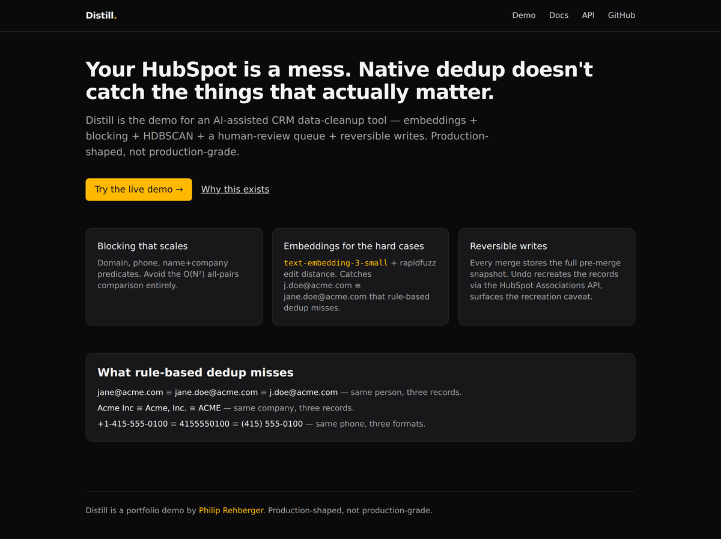Viewport: 721px width, 539px height.
Task: Click the 'Every merge stores' description text
Action: coord(546,280)
